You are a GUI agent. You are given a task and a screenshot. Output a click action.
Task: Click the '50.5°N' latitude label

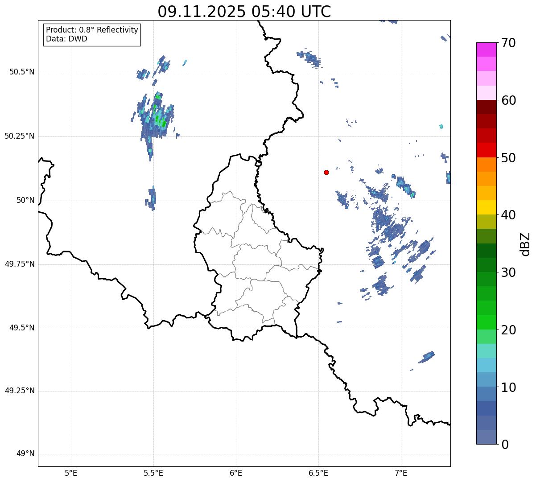click(22, 72)
